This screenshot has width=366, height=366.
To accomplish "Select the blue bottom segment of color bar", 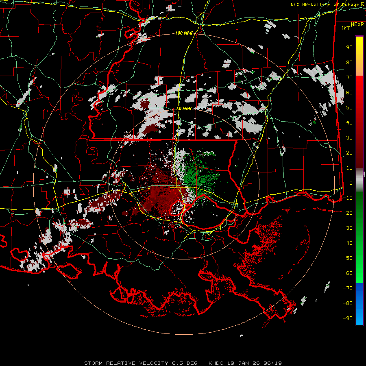I will click(359, 304).
